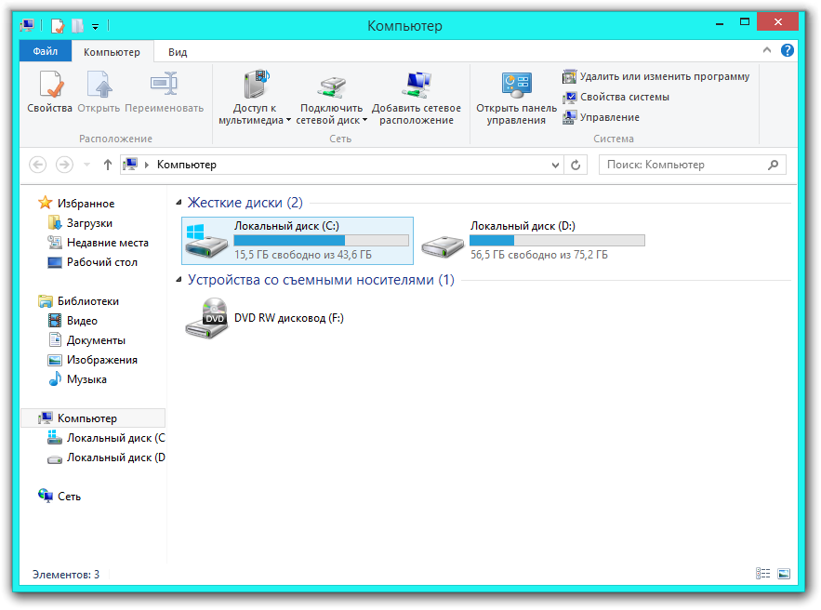The height and width of the screenshot is (610, 821).
Task: Click the Локальный диск (C:) usage bar
Action: click(321, 240)
